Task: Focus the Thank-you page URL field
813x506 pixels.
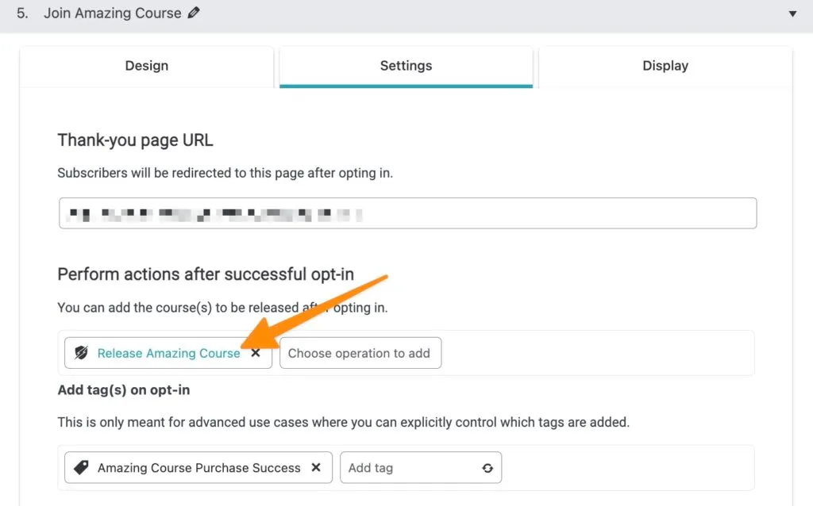Action: (407, 213)
